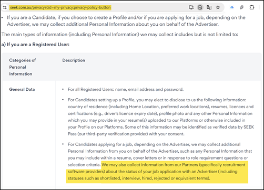The image size is (264, 190).
Task: Click 'If you are a Candidate, if you choose' bullet
Action: 126,21
